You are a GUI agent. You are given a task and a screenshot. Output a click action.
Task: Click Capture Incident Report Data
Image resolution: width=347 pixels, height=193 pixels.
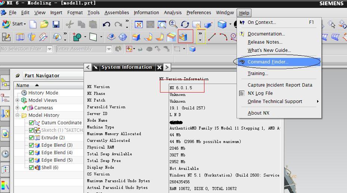(x=279, y=85)
